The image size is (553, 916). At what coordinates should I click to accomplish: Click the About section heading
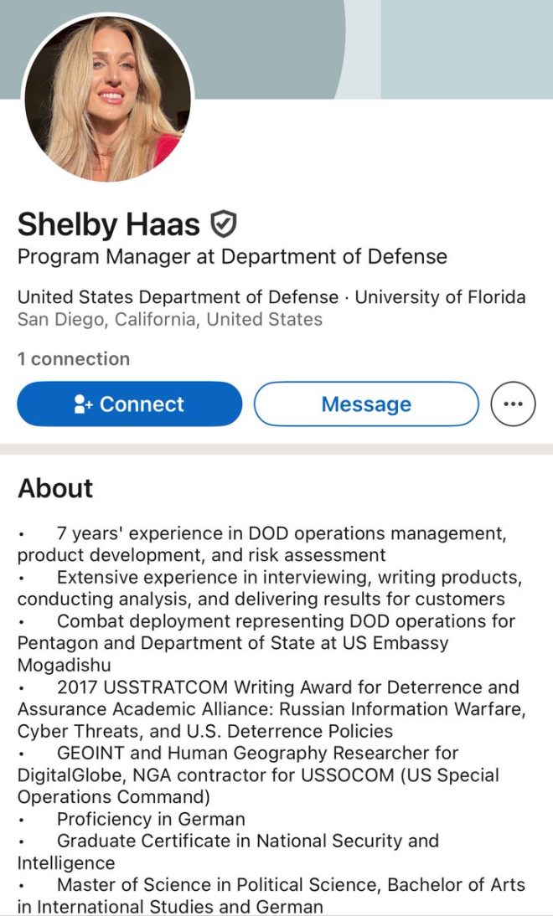(55, 488)
